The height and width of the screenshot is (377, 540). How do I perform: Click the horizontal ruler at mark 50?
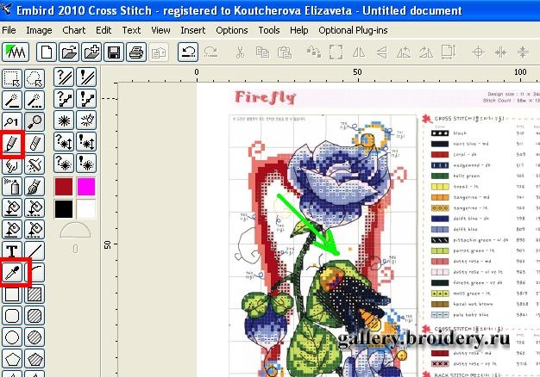(x=357, y=73)
